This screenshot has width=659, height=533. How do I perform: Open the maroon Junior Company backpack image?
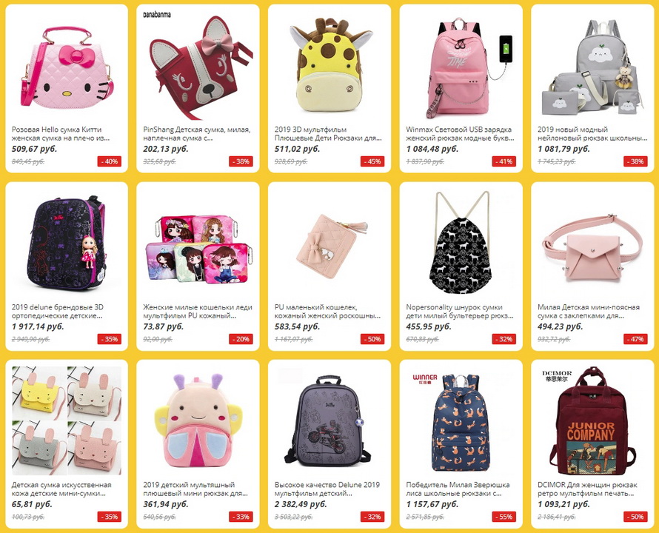pos(592,421)
